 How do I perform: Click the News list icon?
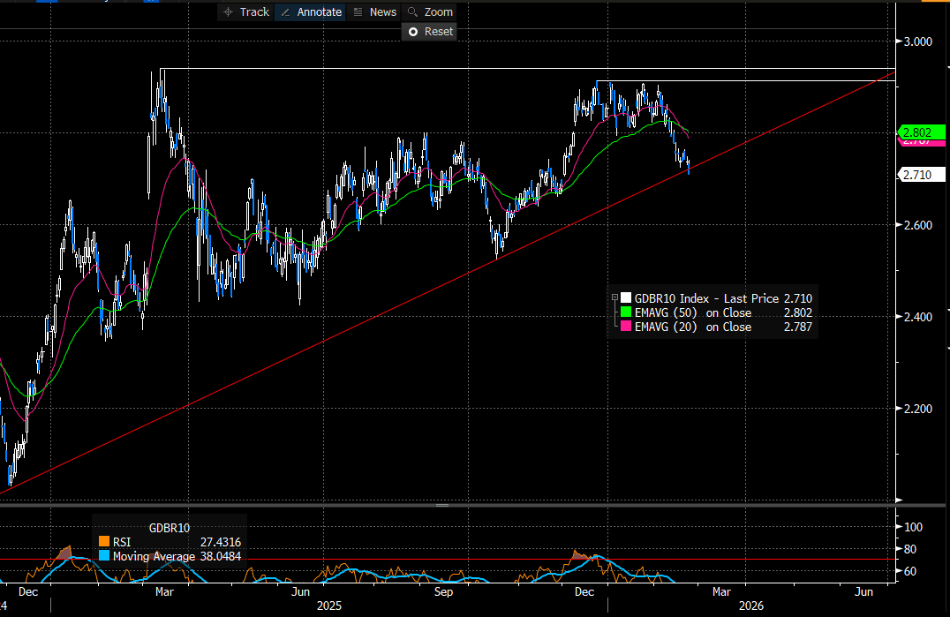[358, 12]
